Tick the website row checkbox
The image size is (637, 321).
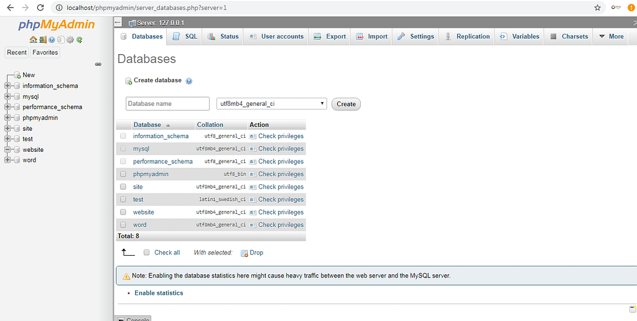coord(123,212)
